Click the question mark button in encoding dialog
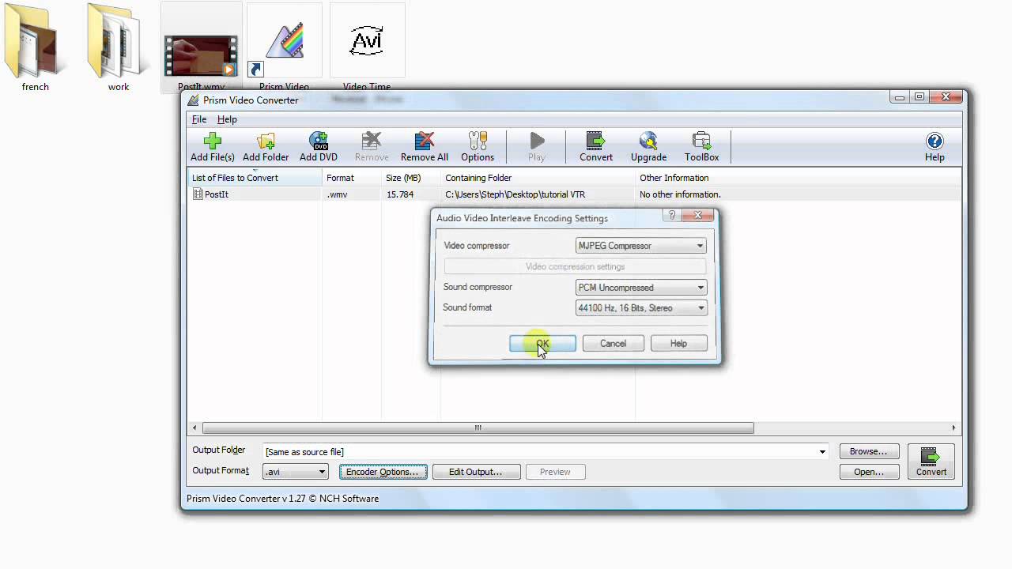Viewport: 1012px width, 569px height. click(x=671, y=215)
